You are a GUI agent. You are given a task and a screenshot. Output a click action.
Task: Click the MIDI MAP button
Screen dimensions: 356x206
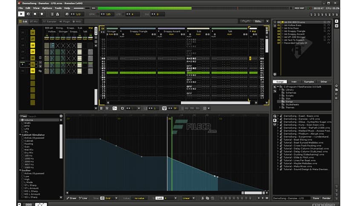pos(299,8)
